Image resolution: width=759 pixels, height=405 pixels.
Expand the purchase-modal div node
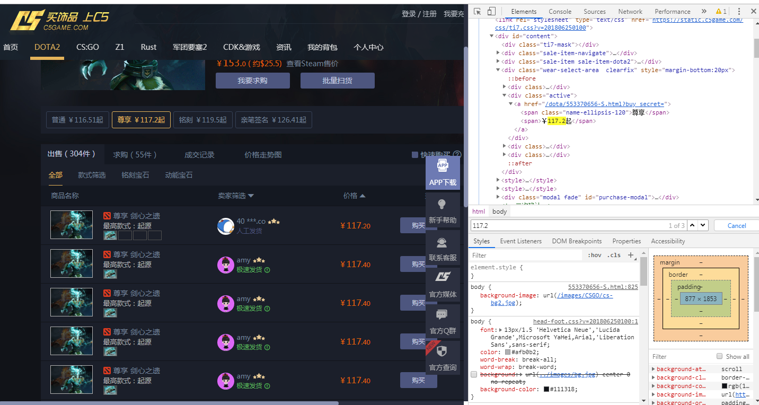[498, 197]
